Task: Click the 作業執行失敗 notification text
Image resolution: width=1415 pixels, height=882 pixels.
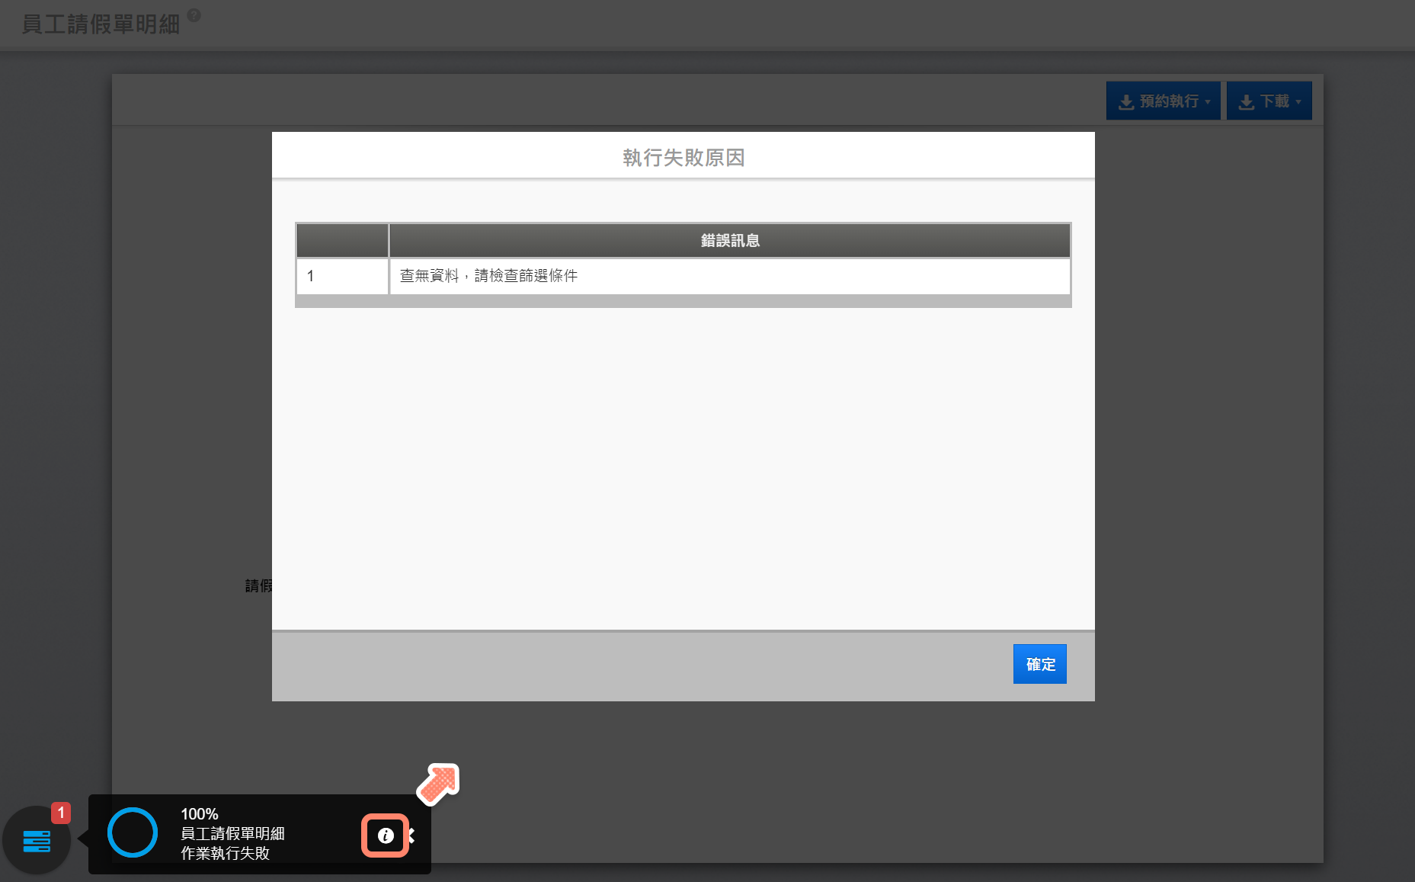Action: pos(225,853)
